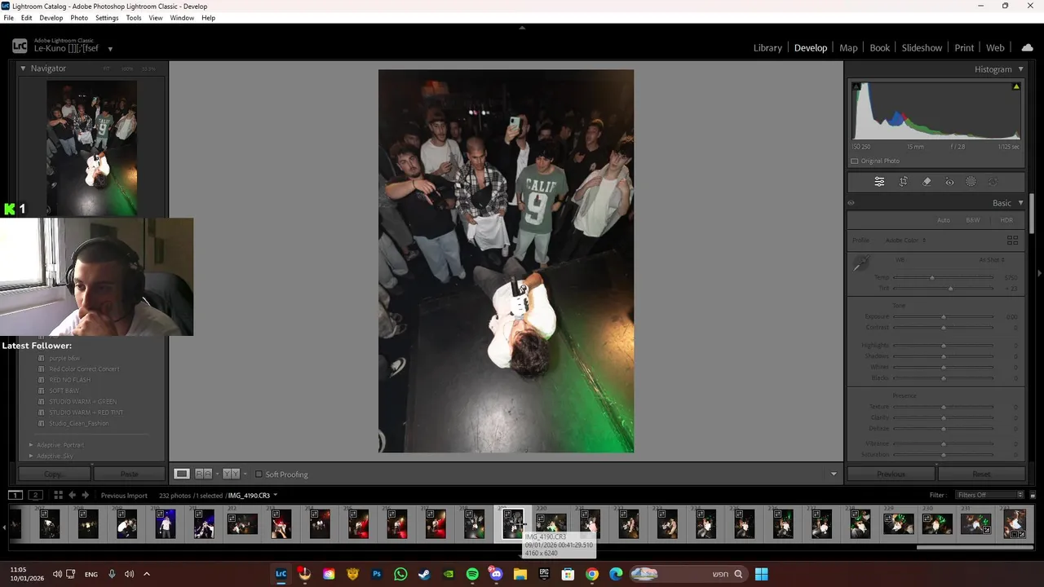The image size is (1044, 587).
Task: Switch to Slideshow module
Action: [x=922, y=48]
